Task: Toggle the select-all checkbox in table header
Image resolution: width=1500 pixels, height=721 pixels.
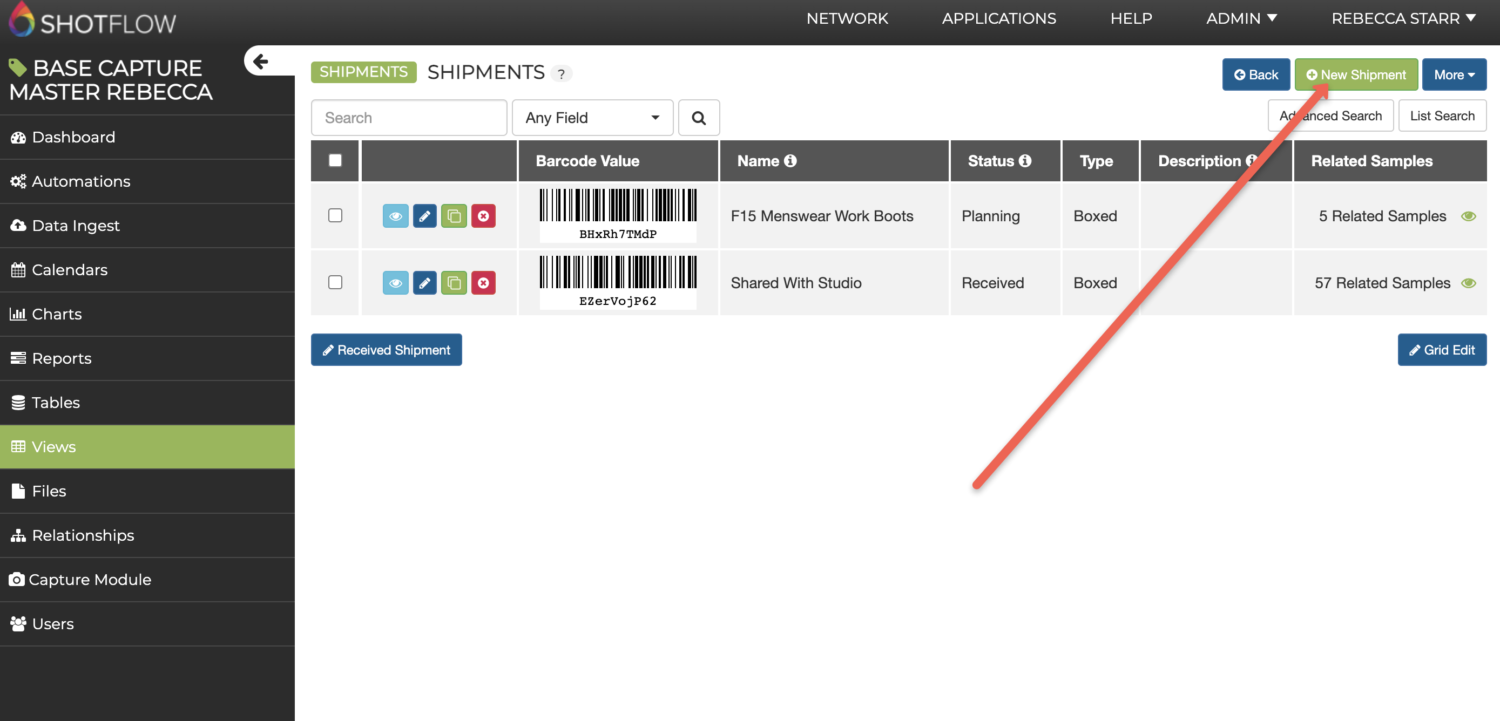Action: pos(335,160)
